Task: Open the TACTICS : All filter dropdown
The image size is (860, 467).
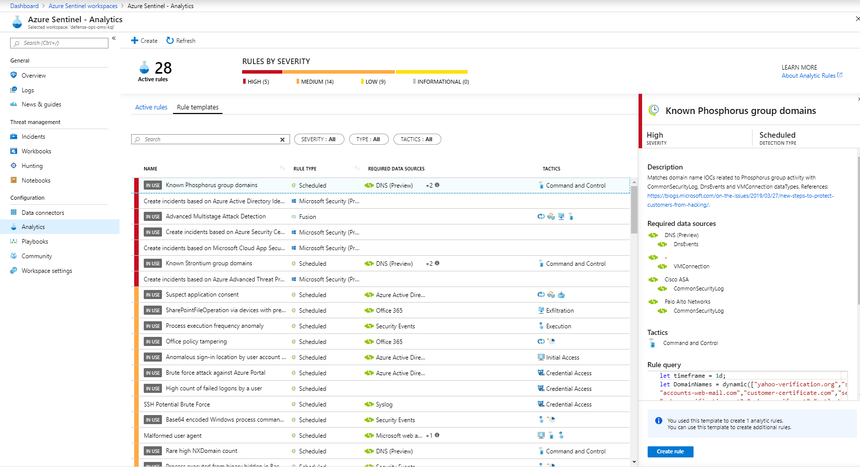Action: (417, 139)
